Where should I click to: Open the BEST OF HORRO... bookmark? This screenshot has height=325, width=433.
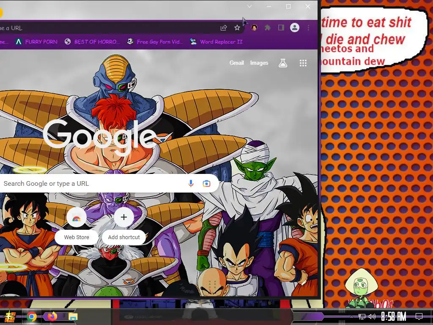tap(92, 42)
